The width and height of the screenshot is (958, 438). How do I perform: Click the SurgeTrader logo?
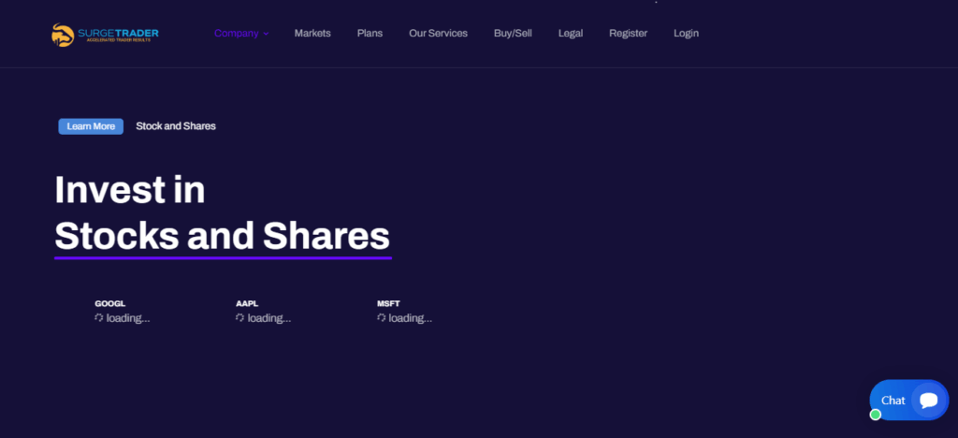point(105,35)
